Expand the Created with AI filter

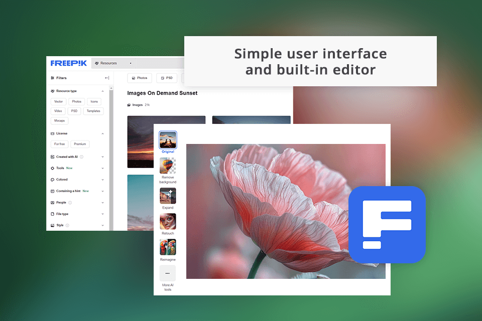(x=102, y=157)
